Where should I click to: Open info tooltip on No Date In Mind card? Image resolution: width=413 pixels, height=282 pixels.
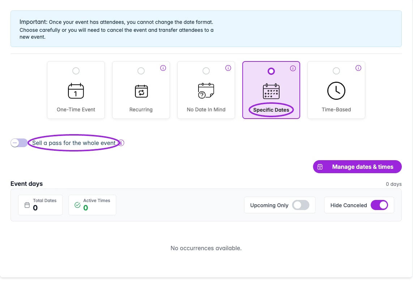point(228,68)
